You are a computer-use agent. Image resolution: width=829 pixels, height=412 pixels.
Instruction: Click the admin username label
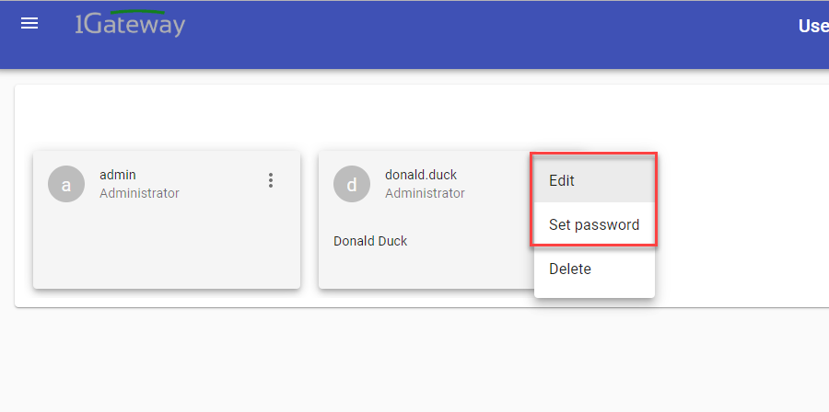(118, 175)
